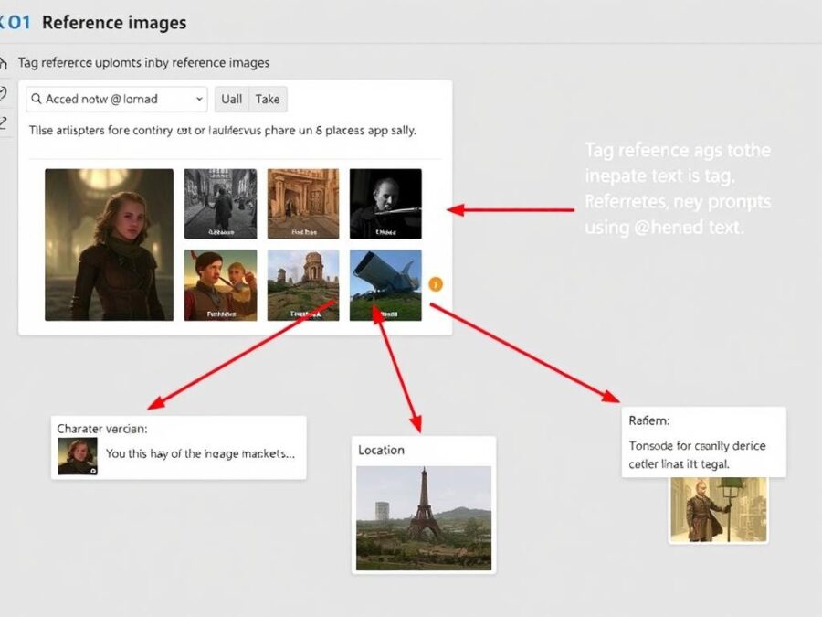Select the flutist reference image thumbnail
822x617 pixels.
(x=385, y=203)
